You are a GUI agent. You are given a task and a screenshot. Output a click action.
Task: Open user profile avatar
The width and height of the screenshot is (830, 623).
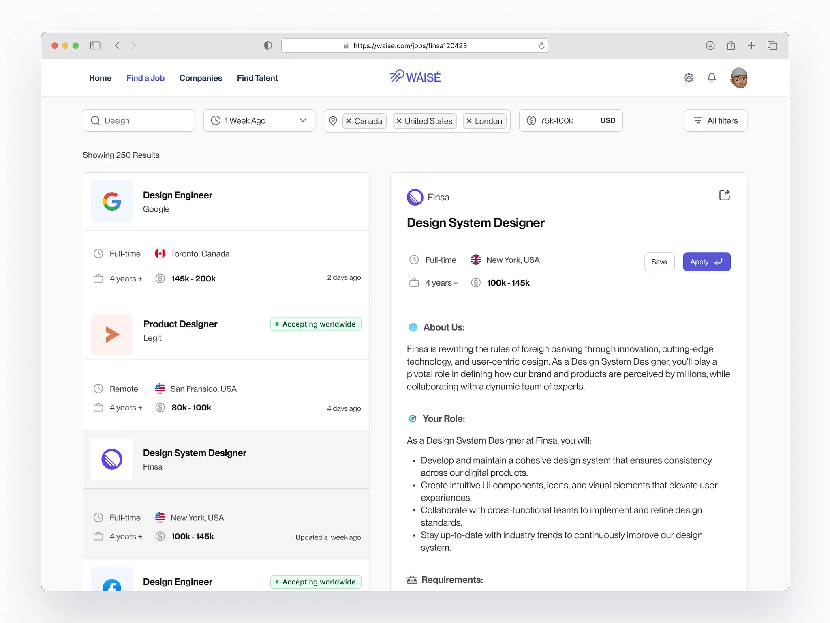739,78
